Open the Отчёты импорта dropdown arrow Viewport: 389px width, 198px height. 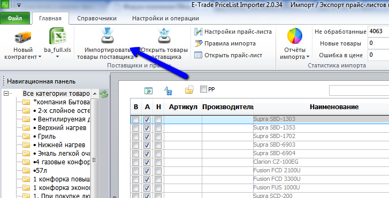(308, 57)
